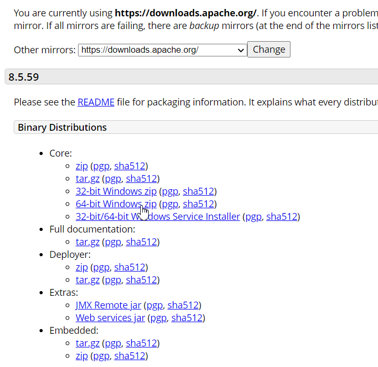This screenshot has width=378, height=367.
Task: Download the Embedded tar.gz
Action: click(88, 343)
